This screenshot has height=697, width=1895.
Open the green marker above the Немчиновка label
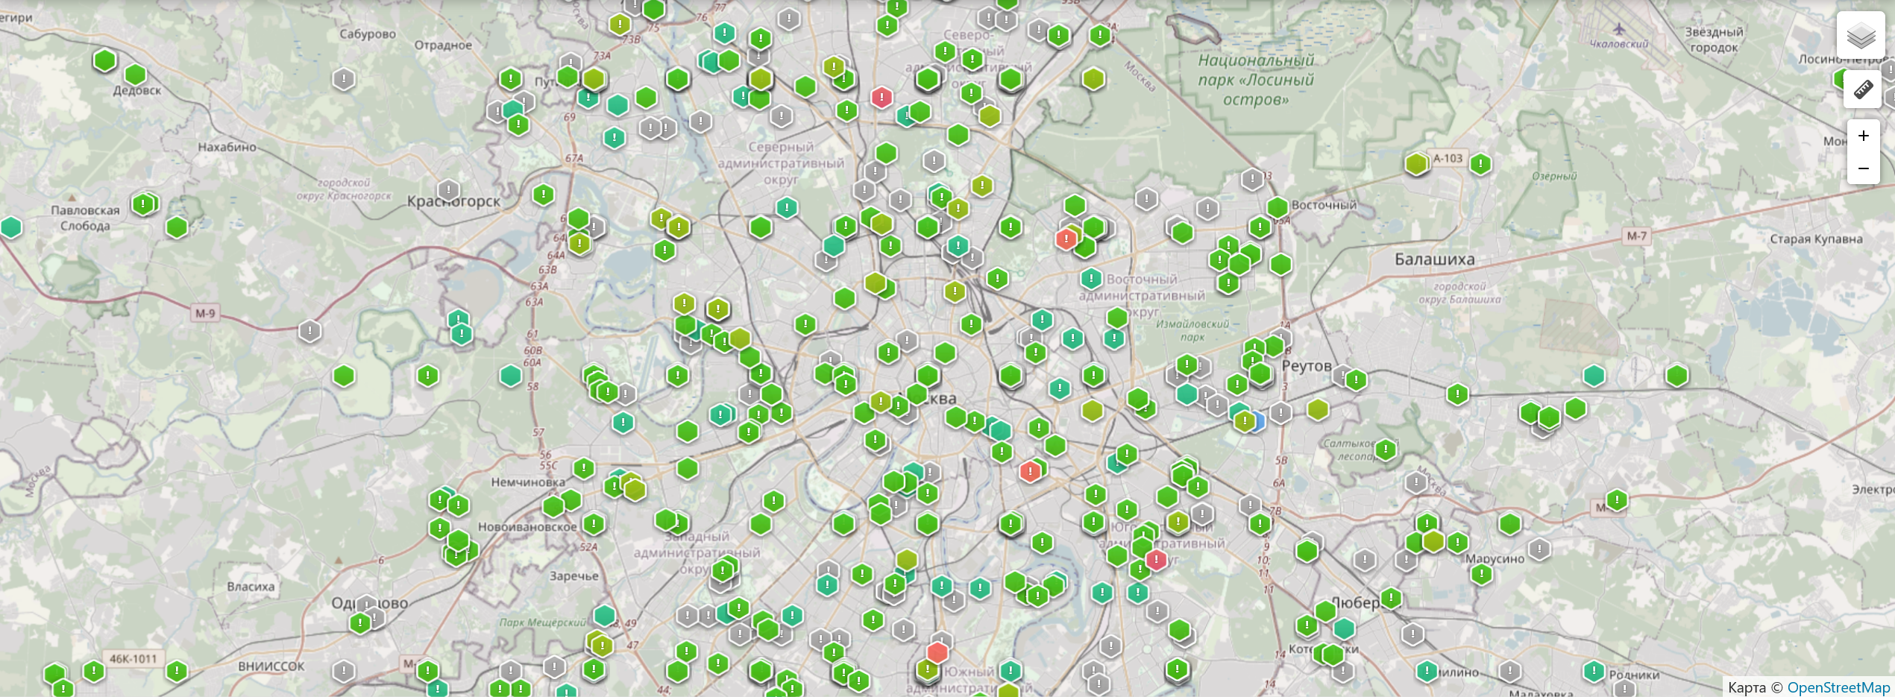coord(583,468)
